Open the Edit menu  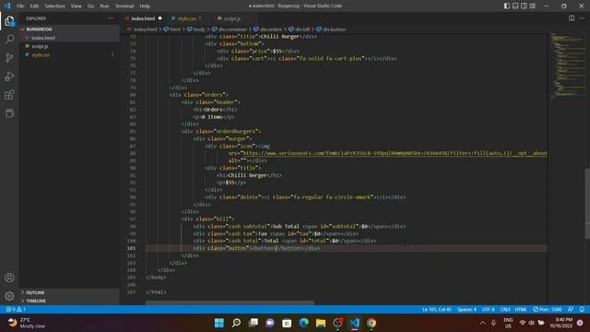(x=34, y=6)
